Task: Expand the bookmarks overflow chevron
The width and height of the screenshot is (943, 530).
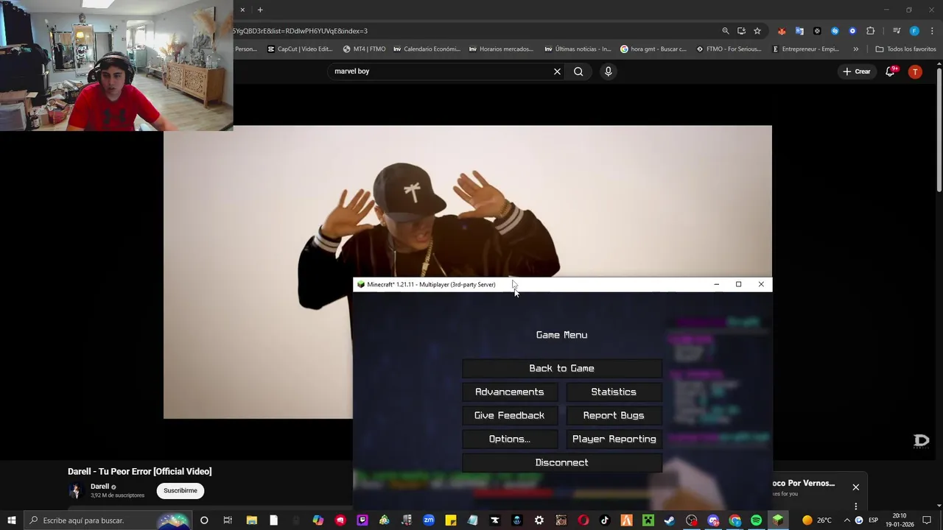Action: [855, 49]
